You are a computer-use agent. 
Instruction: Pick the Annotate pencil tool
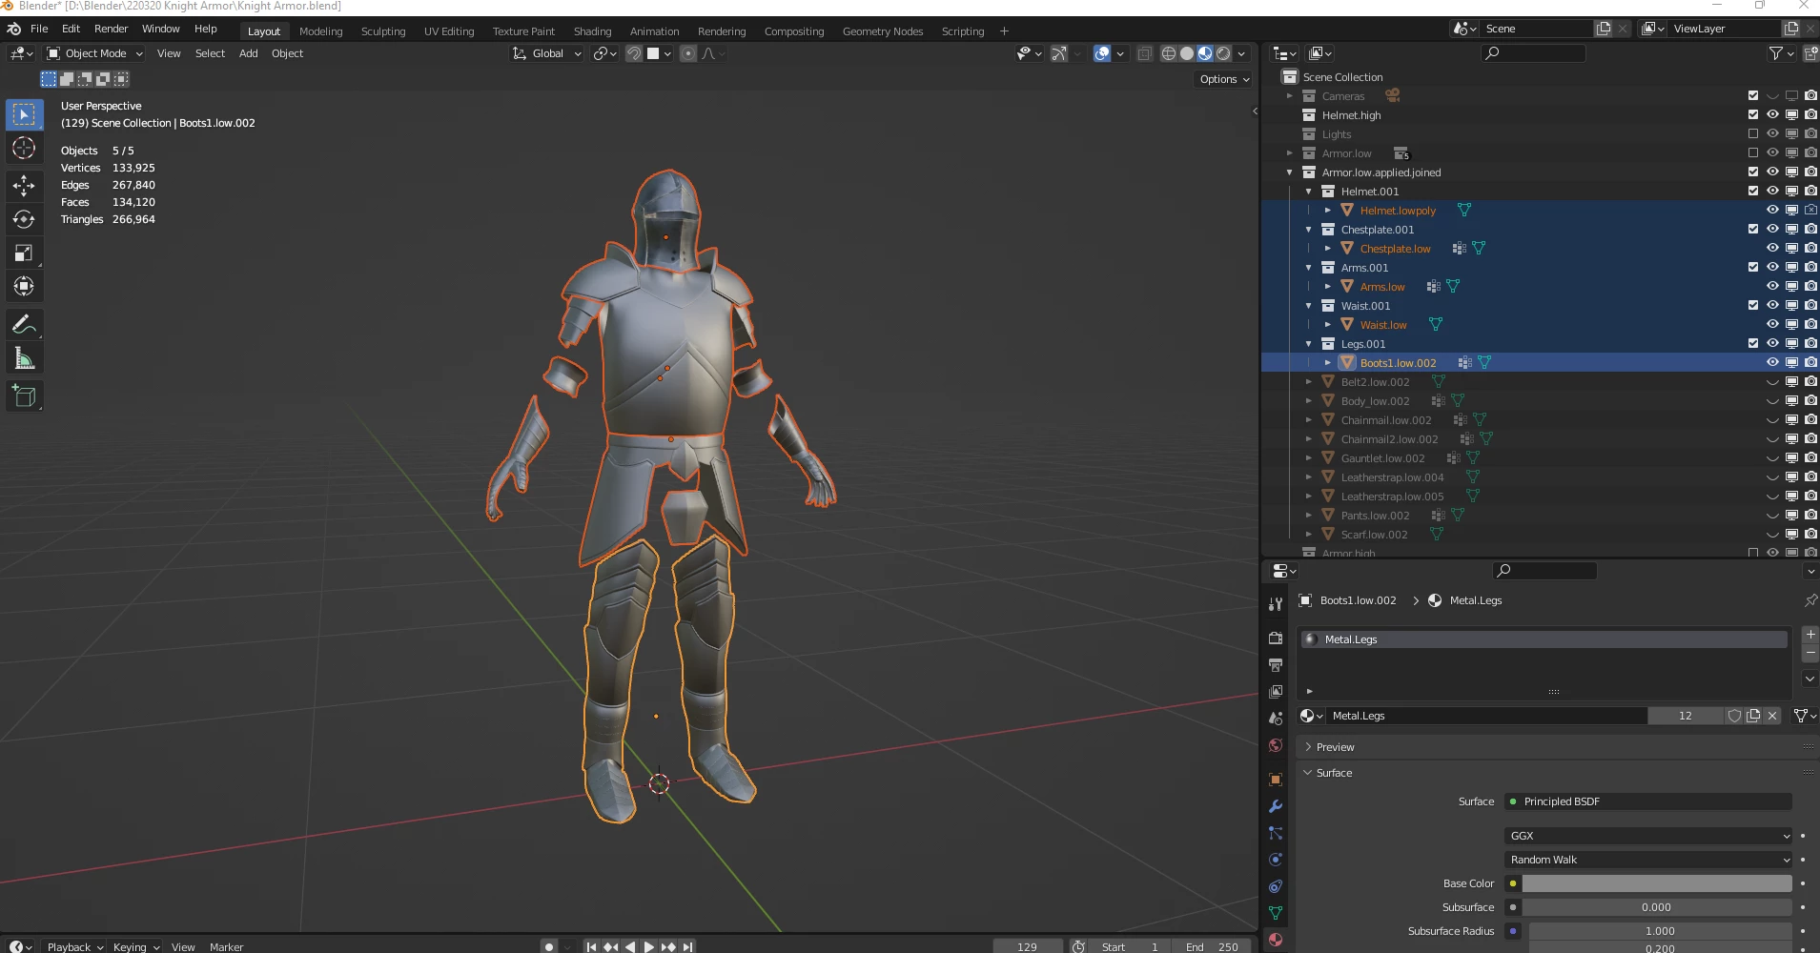(x=24, y=325)
